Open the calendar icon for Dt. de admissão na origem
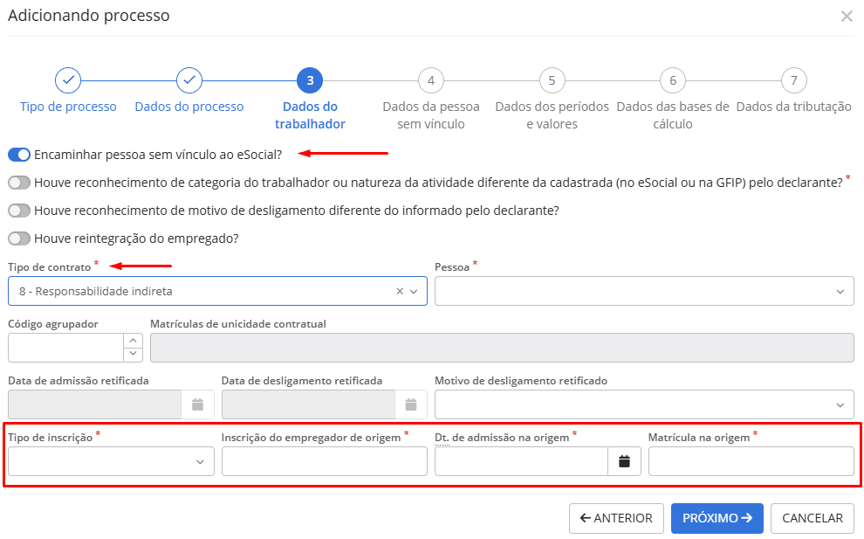 coord(625,460)
